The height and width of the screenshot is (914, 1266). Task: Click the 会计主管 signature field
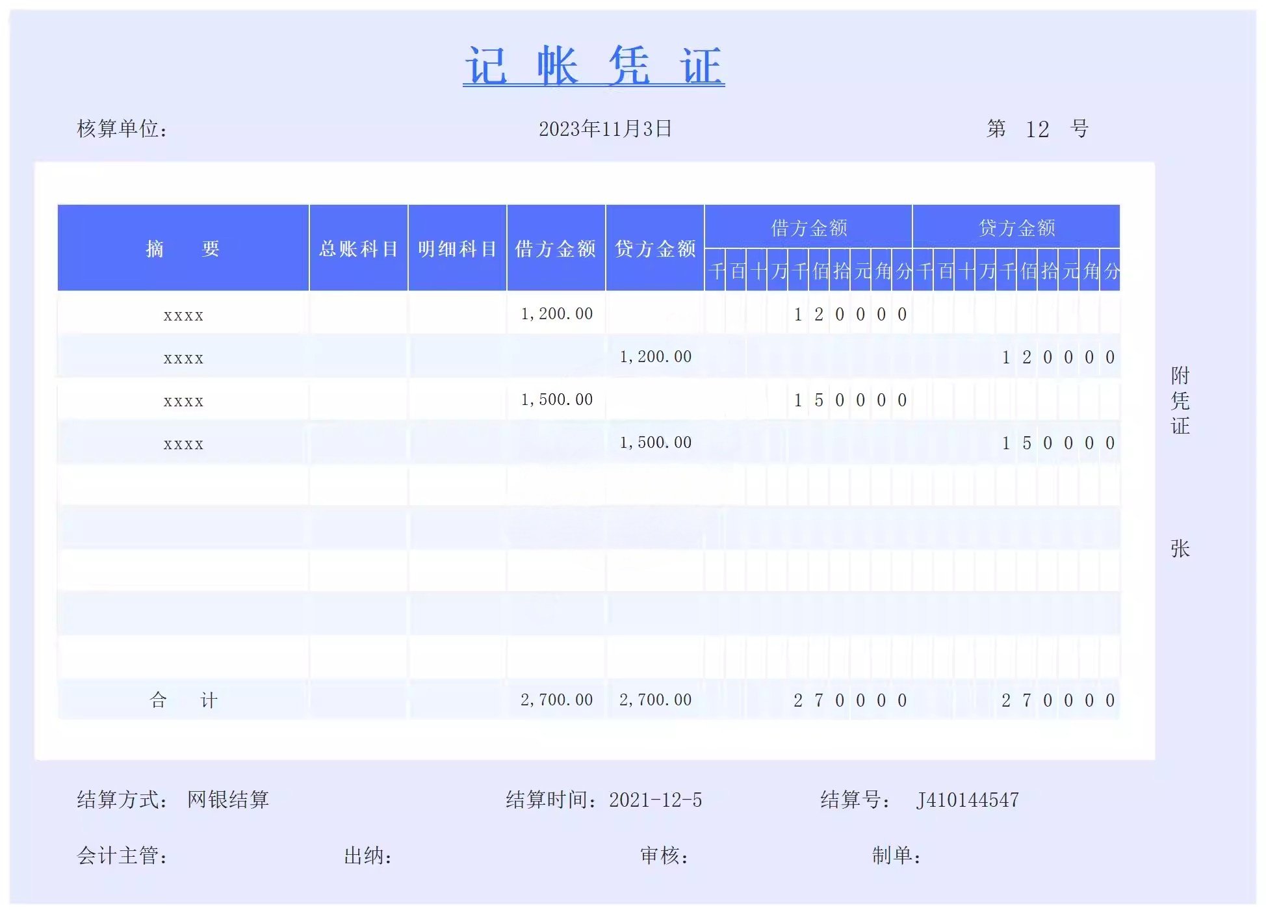click(122, 855)
